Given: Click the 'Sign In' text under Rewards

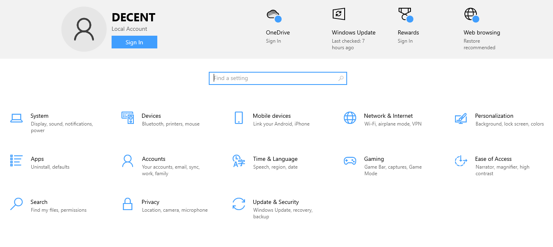Looking at the screenshot, I should pyautogui.click(x=405, y=41).
